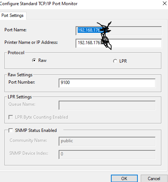
Task: Click the Community Name field containing public
Action: (x=107, y=141)
